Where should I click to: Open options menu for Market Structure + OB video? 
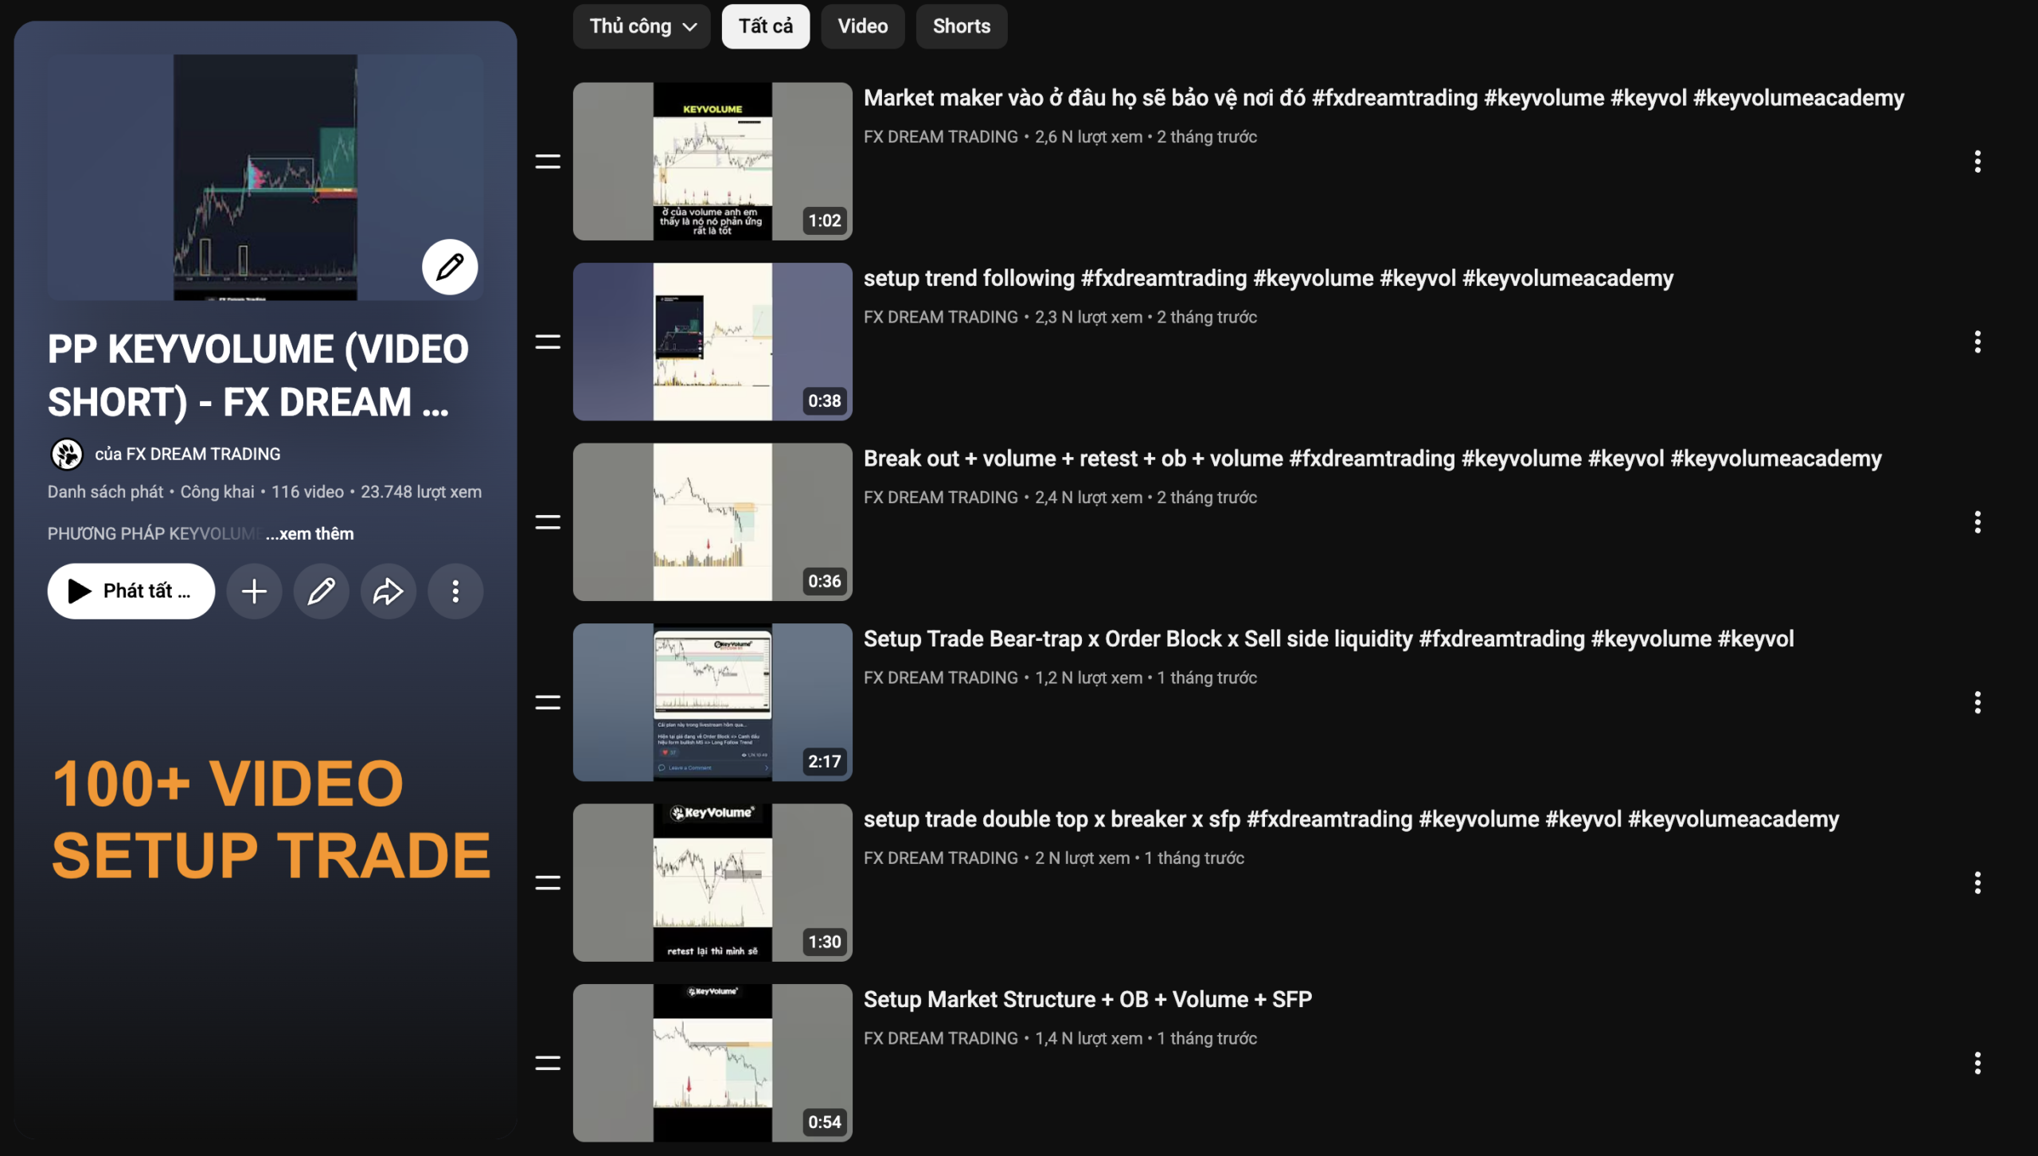pyautogui.click(x=1977, y=1063)
